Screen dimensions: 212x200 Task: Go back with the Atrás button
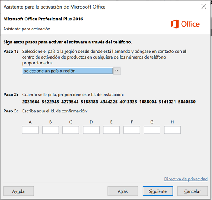(x=123, y=191)
